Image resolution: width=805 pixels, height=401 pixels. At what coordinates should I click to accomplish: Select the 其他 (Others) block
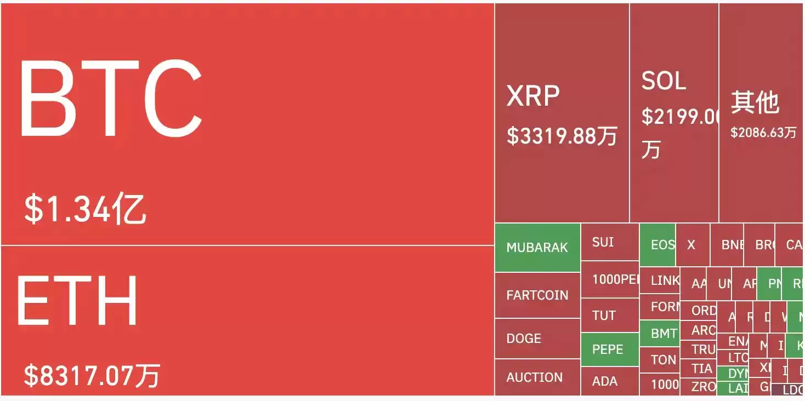761,113
